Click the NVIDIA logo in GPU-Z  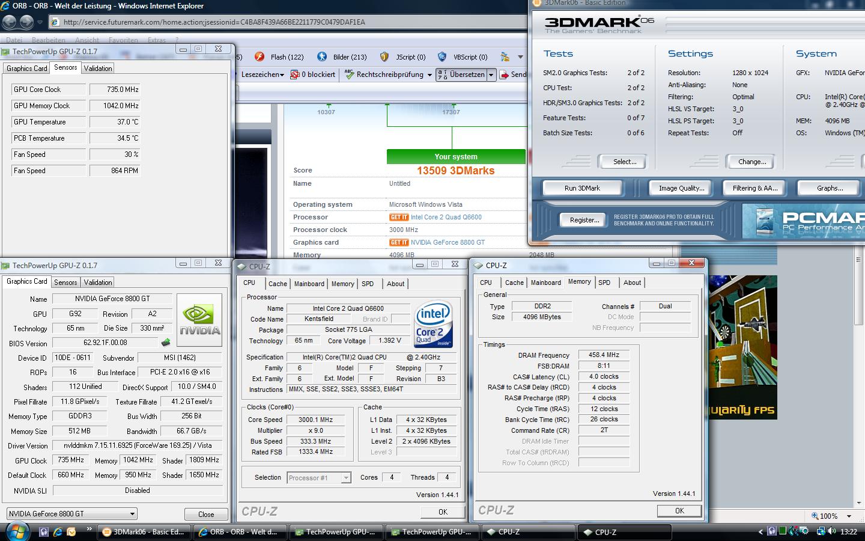(x=199, y=320)
